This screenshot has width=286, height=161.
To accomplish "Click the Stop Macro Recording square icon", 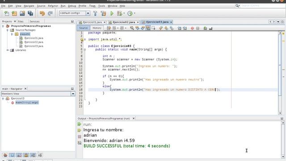I will point(198,28).
